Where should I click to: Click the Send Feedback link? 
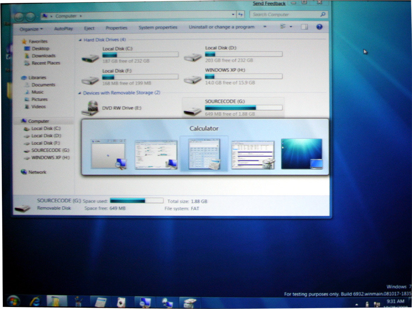269,4
